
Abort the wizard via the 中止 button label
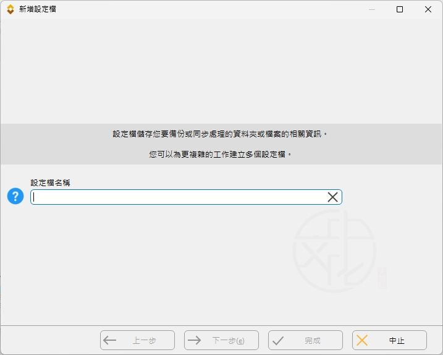point(397,341)
